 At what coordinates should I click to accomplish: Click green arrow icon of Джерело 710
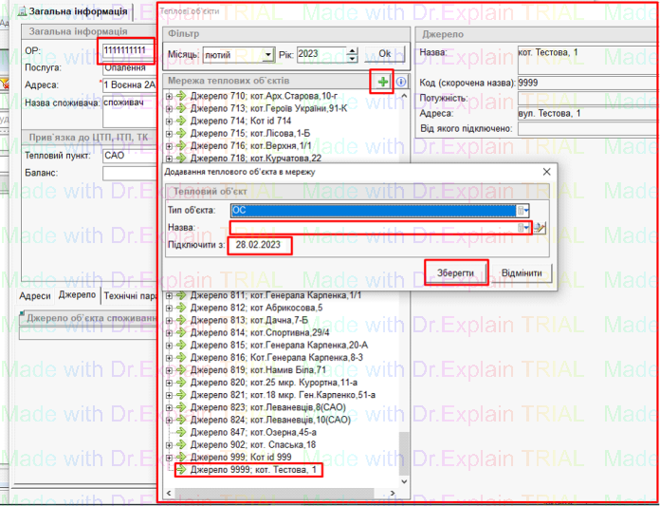point(180,96)
